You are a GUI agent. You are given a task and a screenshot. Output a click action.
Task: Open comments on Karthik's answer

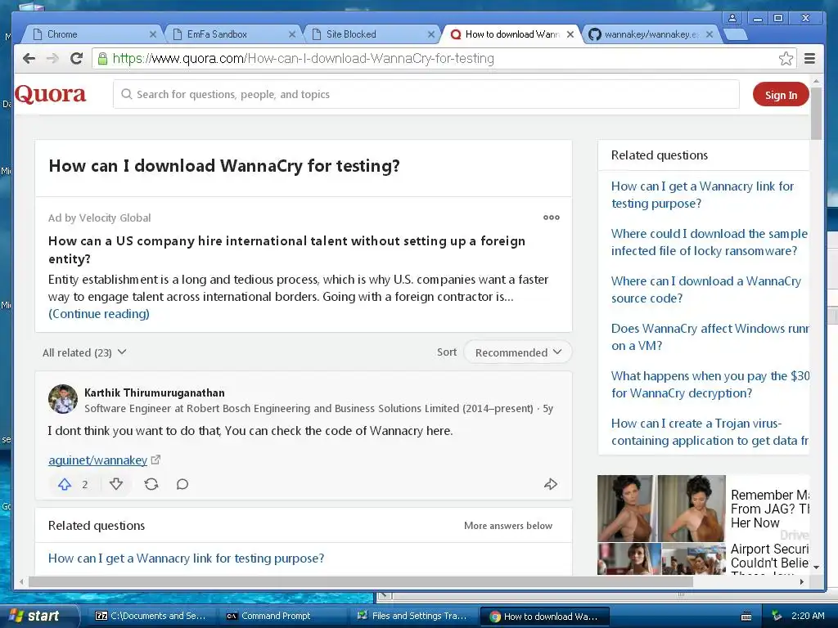click(x=182, y=484)
